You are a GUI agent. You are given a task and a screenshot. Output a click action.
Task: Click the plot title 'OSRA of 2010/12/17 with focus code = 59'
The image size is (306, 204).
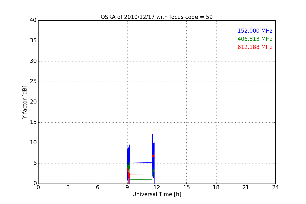[157, 17]
